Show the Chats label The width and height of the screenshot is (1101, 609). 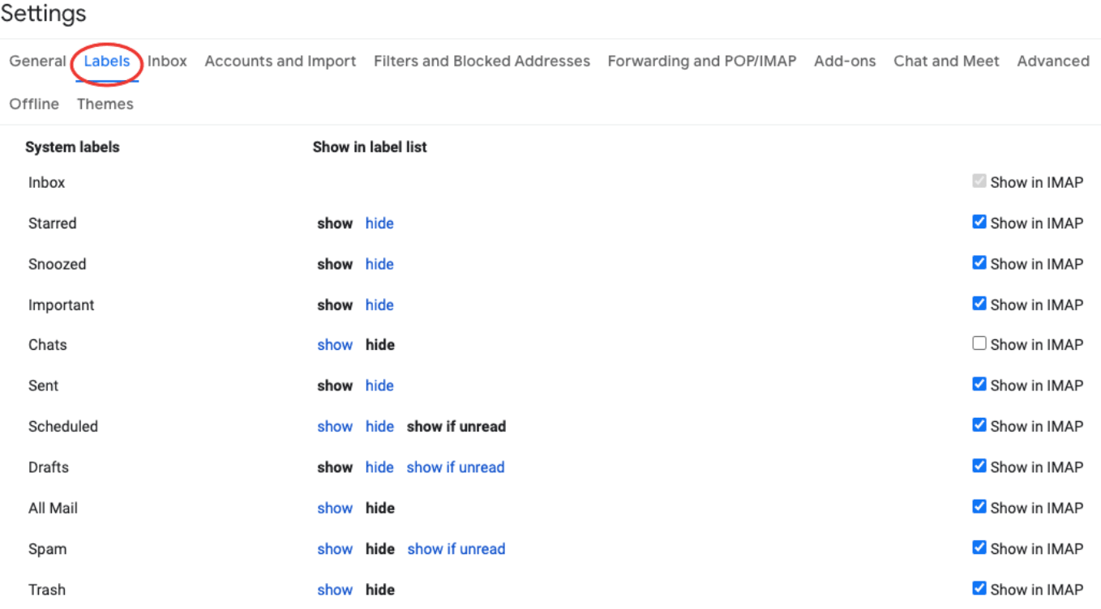335,344
